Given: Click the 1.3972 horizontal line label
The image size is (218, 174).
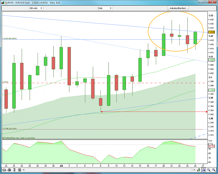Looking at the screenshot, I should [x=6, y=82].
